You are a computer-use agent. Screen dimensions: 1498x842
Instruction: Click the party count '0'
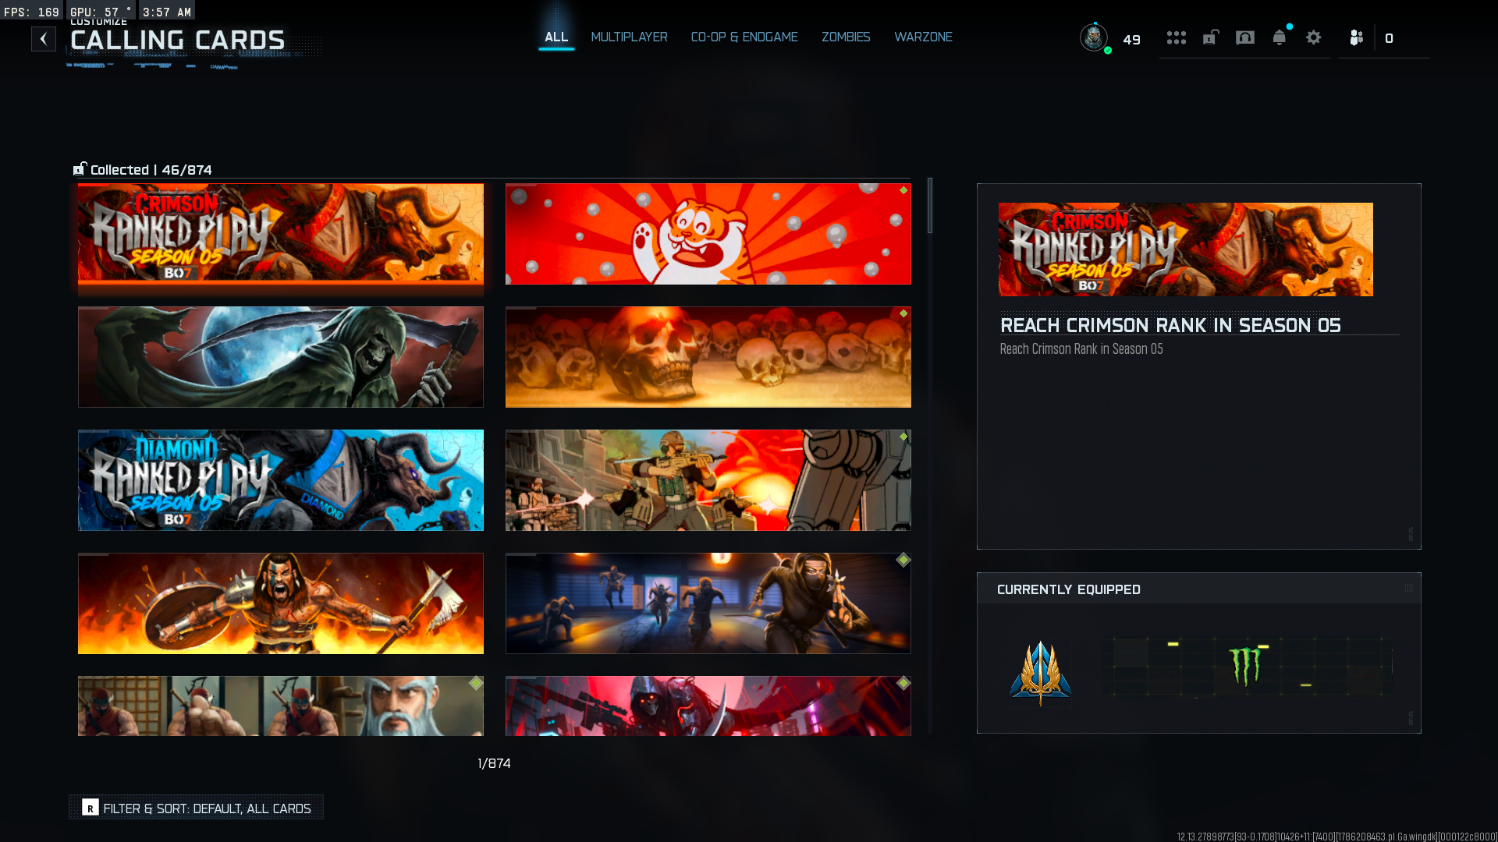pos(1390,38)
